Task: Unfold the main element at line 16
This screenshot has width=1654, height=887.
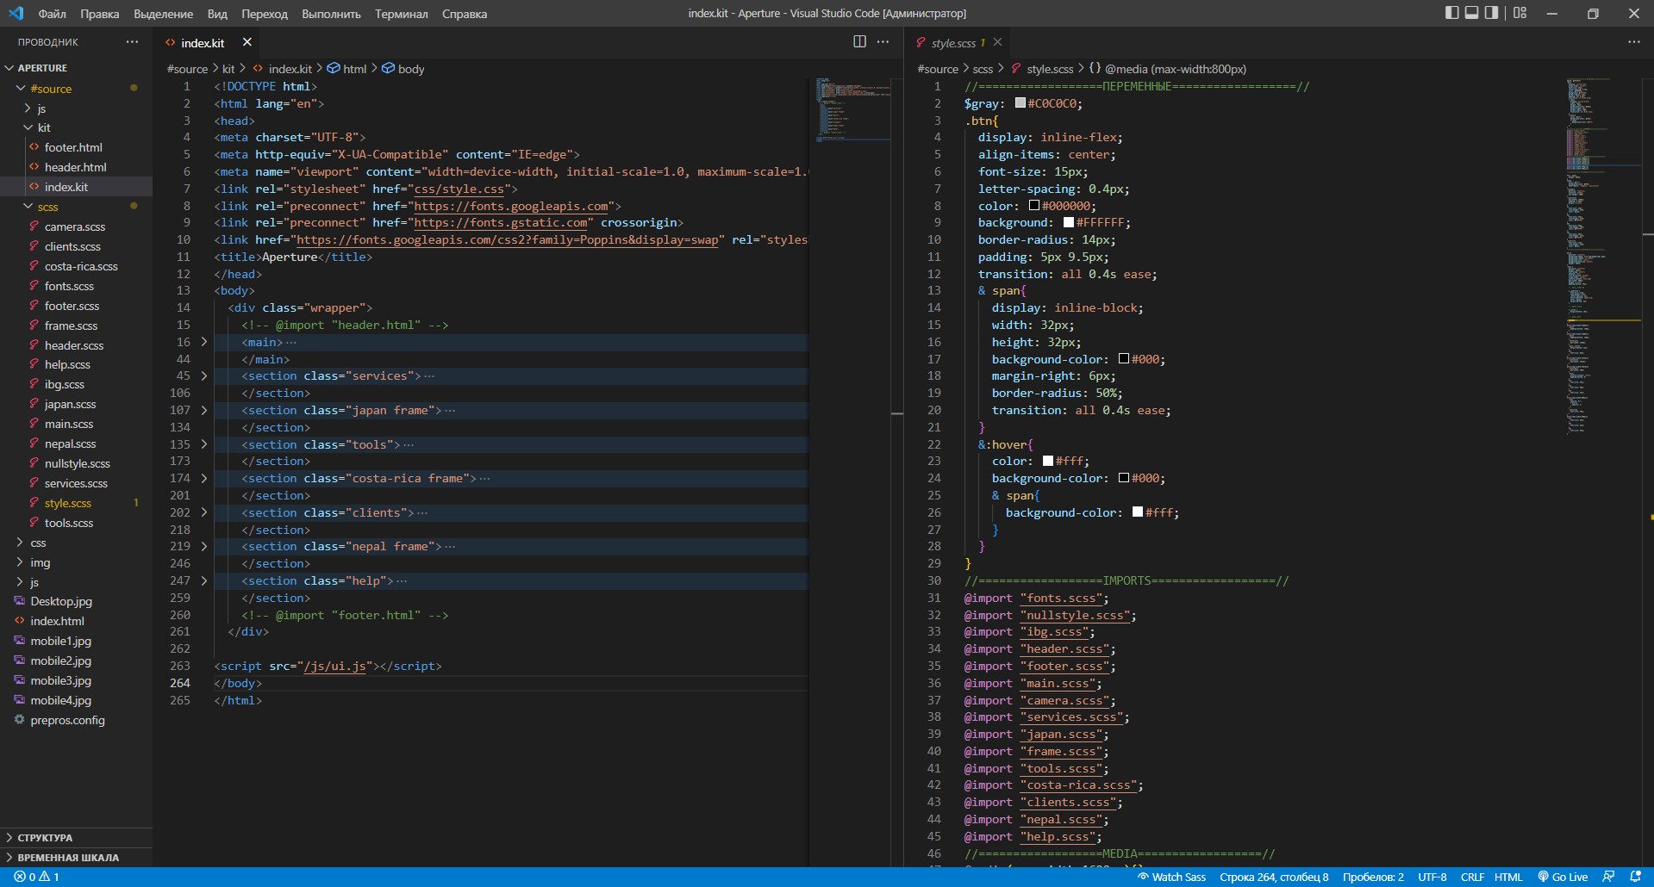Action: tap(204, 342)
